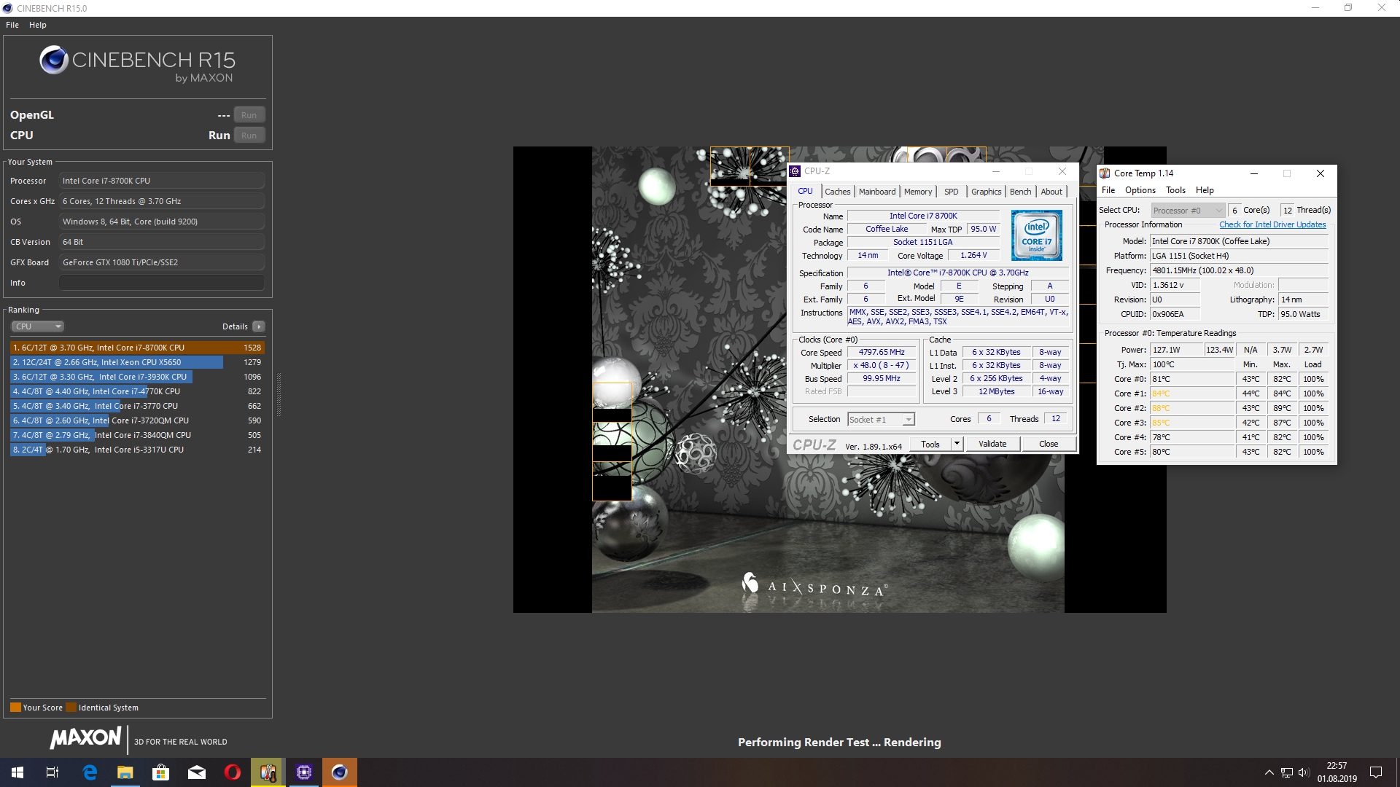Image resolution: width=1400 pixels, height=787 pixels.
Task: Open File Explorer from the taskbar
Action: click(125, 772)
